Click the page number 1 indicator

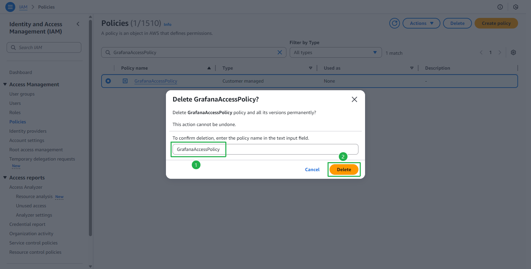click(x=491, y=52)
